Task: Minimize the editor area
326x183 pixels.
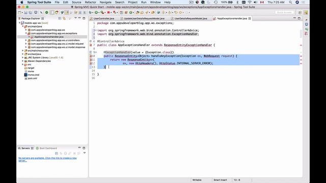Action: (294, 18)
